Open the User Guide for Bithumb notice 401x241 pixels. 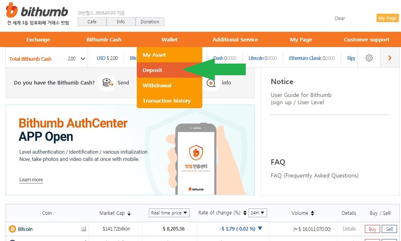(x=301, y=99)
